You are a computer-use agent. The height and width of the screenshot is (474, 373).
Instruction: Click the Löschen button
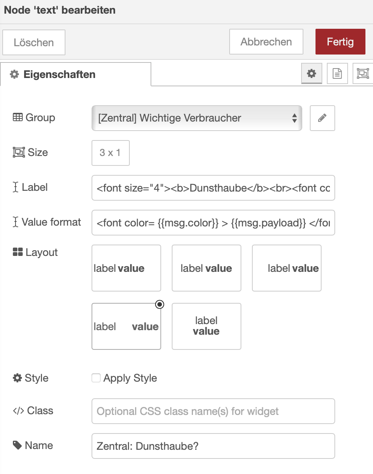[34, 42]
